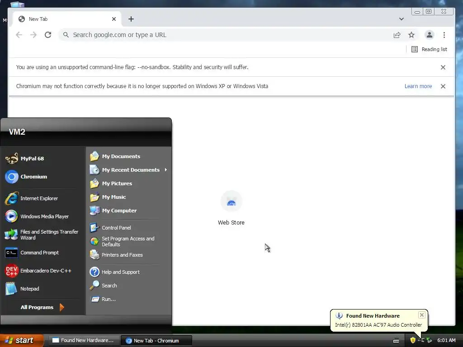
Task: Switch to New Tab - Chromium taskbar item
Action: point(156,341)
